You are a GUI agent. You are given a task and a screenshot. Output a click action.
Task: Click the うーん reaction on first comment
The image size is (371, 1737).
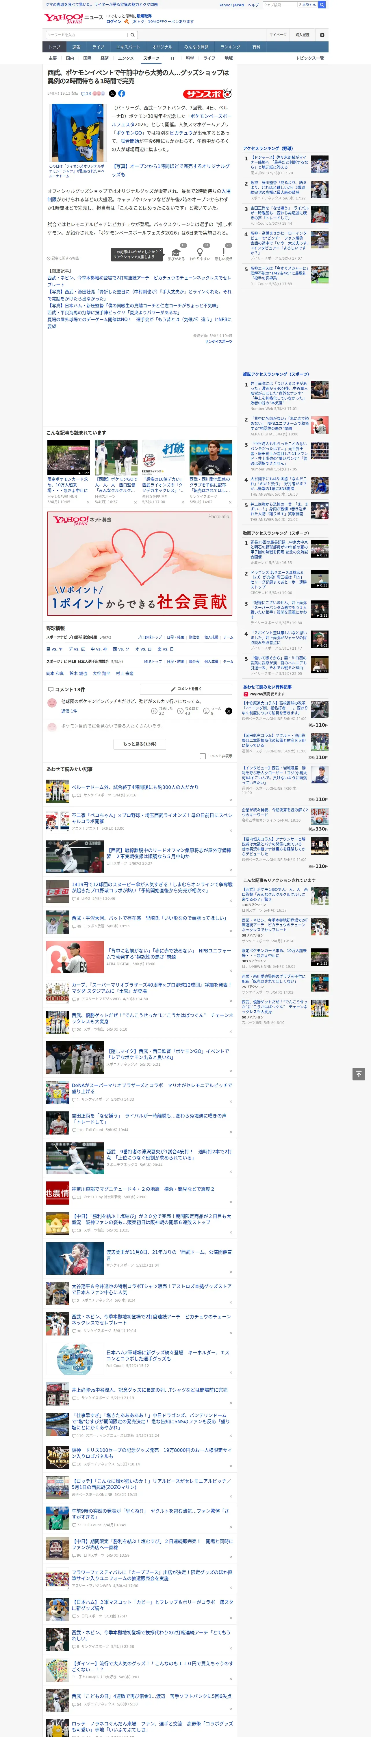(x=213, y=711)
